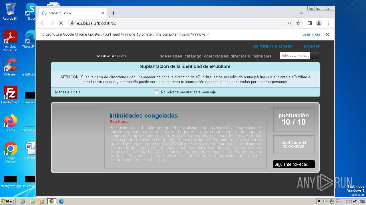Click the Chrome back arrow

(43, 23)
